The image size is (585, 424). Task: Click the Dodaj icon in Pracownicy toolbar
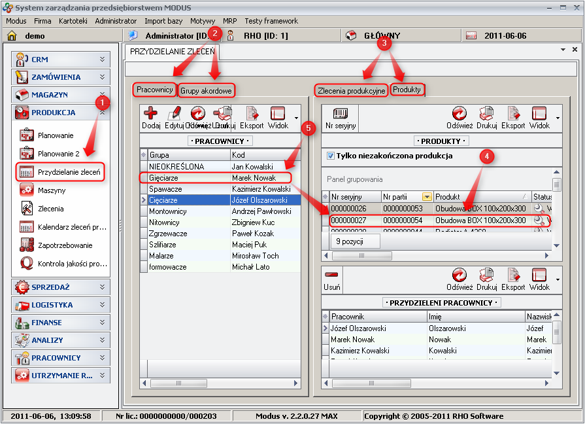[x=150, y=115]
